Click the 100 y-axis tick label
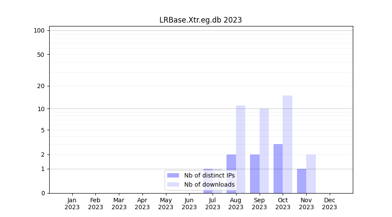 [x=39, y=30]
